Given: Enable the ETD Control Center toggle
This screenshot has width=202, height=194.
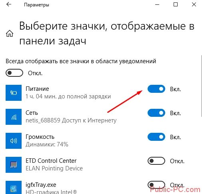Looking at the screenshot, I should [156, 161].
